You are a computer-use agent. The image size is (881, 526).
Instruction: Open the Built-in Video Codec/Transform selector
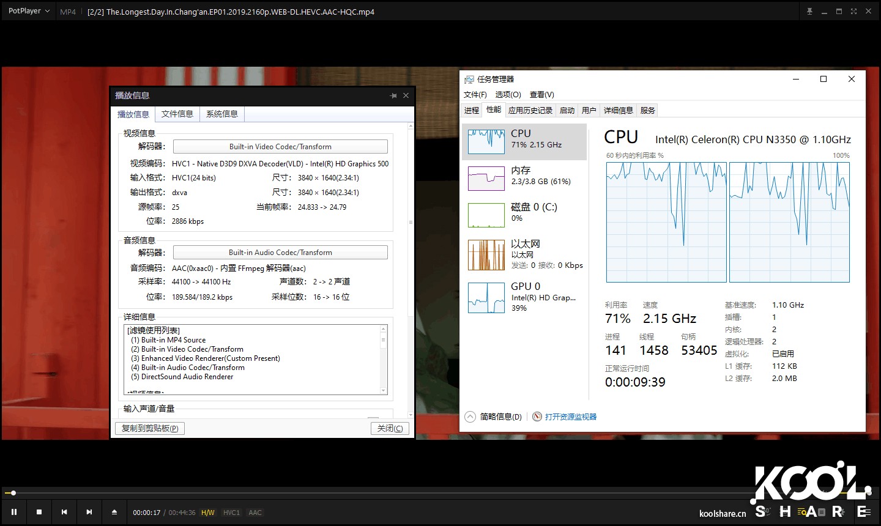[280, 146]
